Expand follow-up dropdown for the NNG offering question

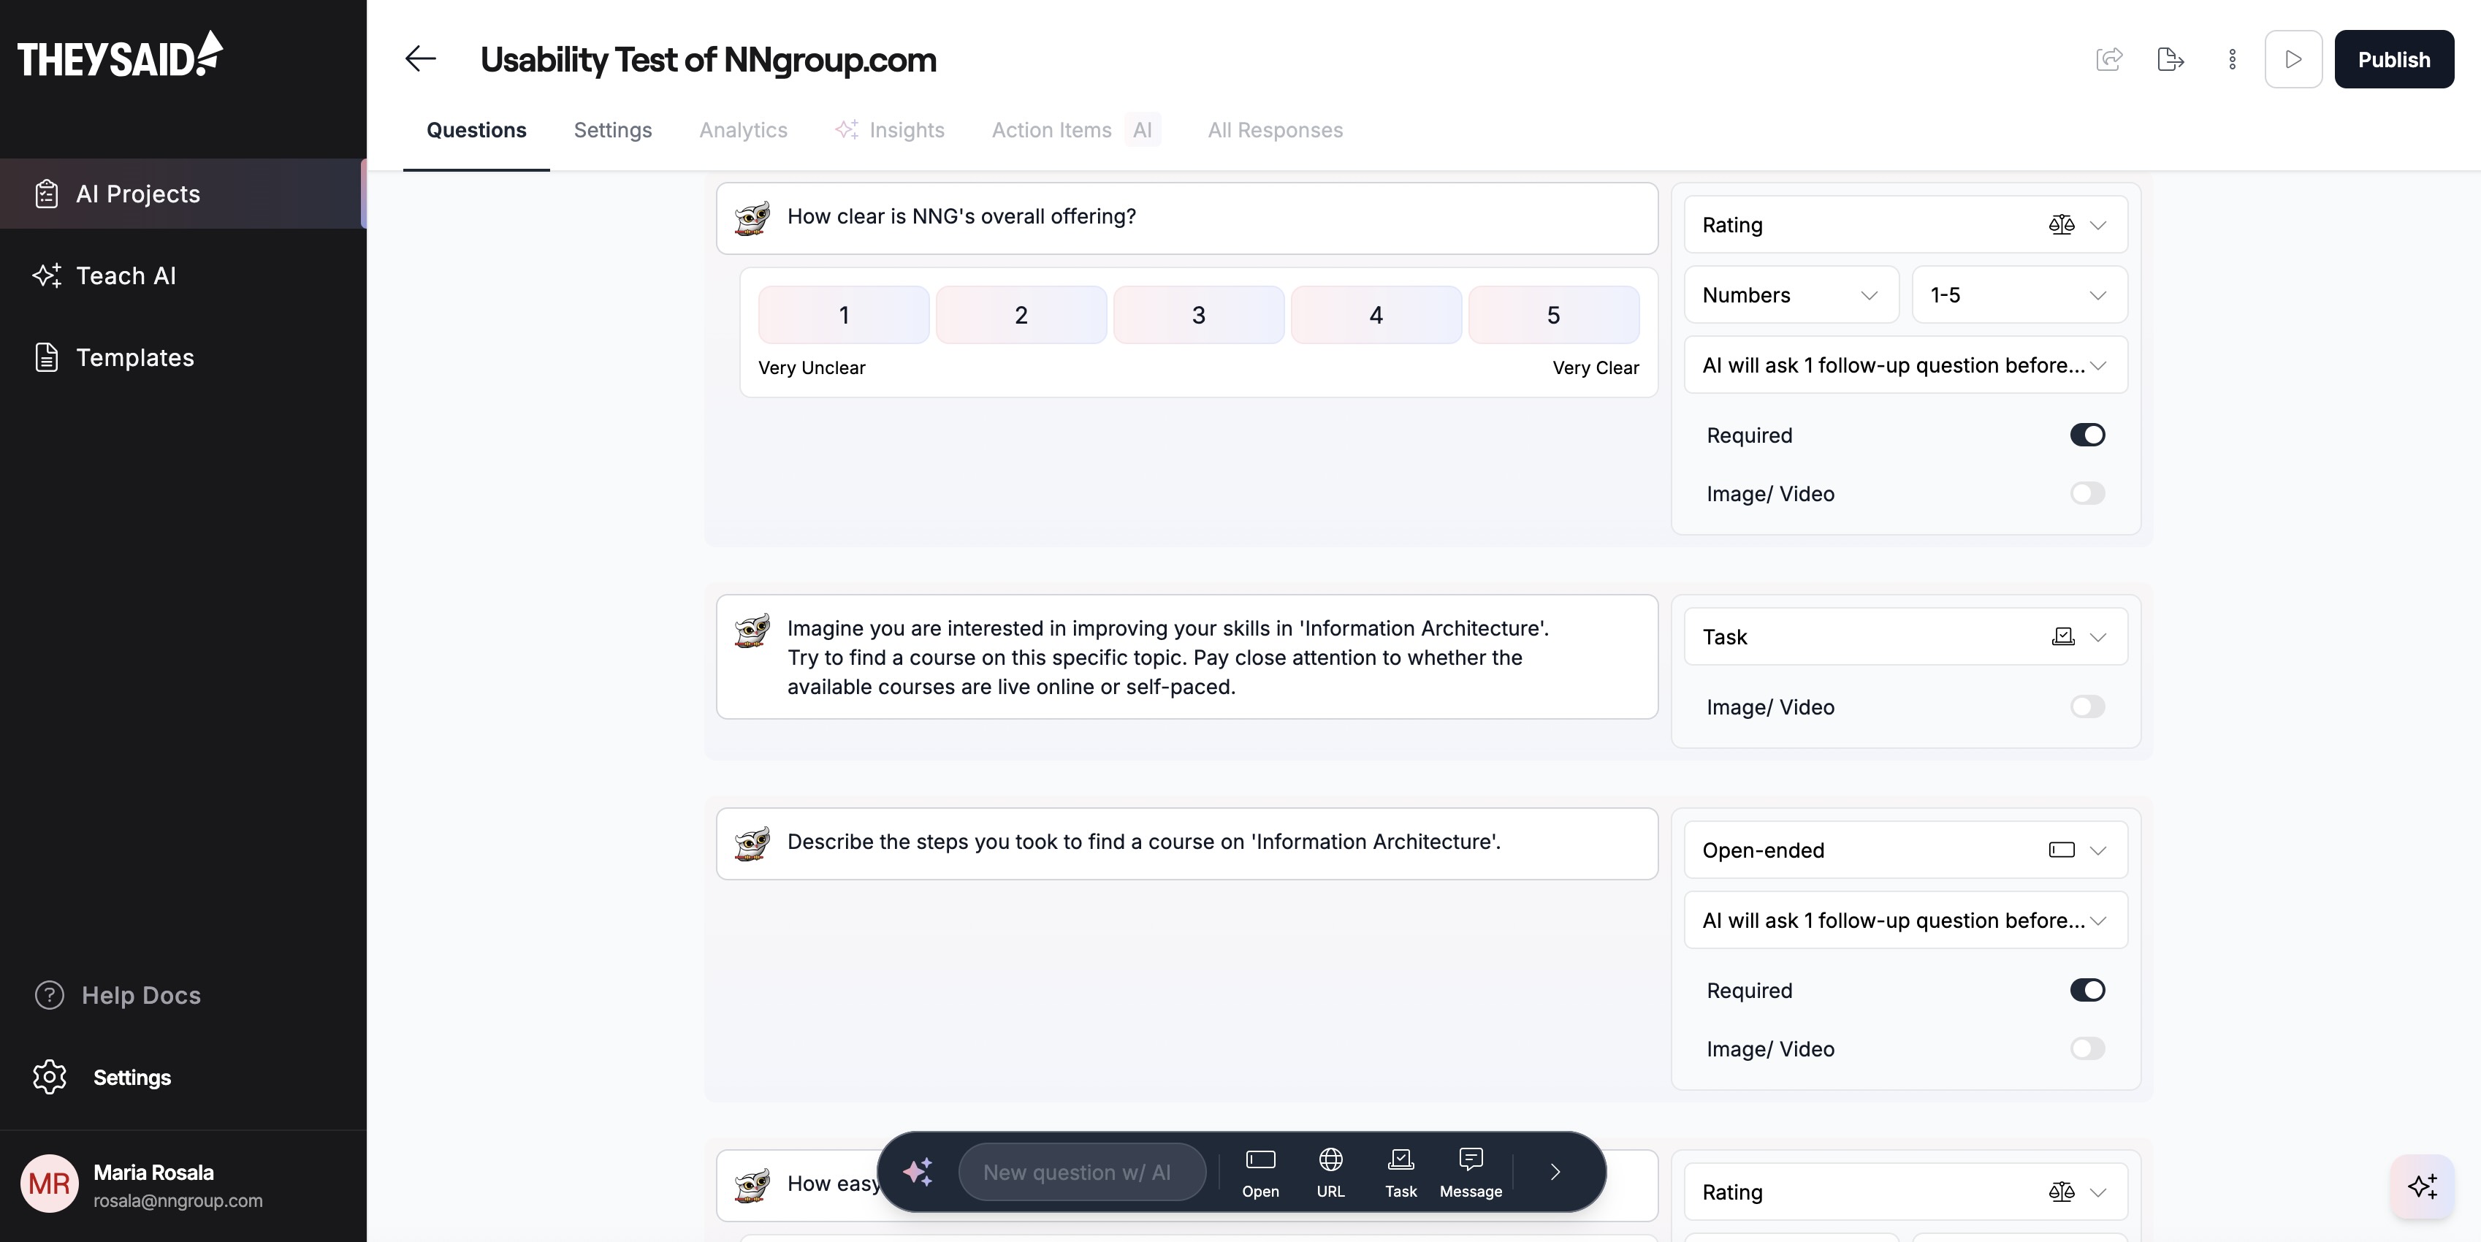pyautogui.click(x=1905, y=365)
